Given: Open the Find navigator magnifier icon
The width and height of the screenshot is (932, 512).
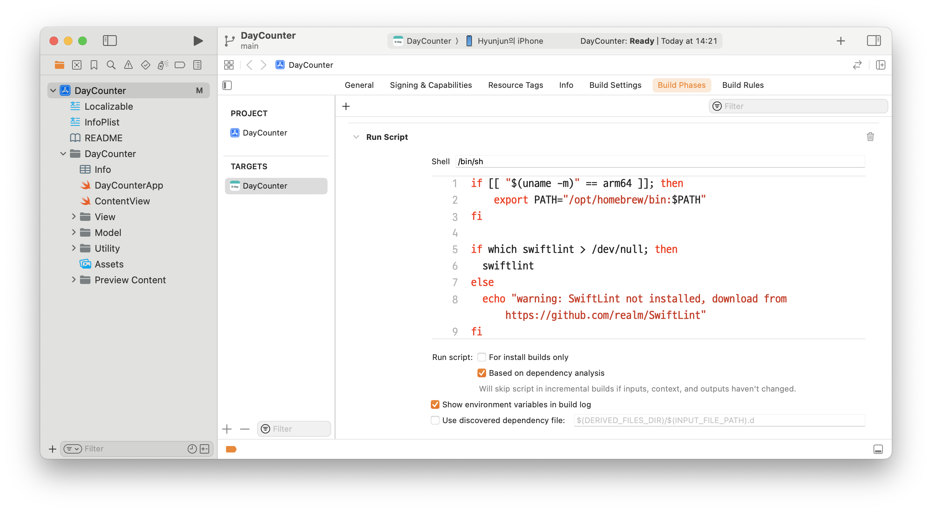Looking at the screenshot, I should 111,65.
